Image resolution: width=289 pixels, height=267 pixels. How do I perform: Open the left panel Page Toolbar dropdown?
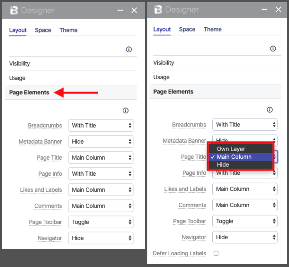(101, 222)
